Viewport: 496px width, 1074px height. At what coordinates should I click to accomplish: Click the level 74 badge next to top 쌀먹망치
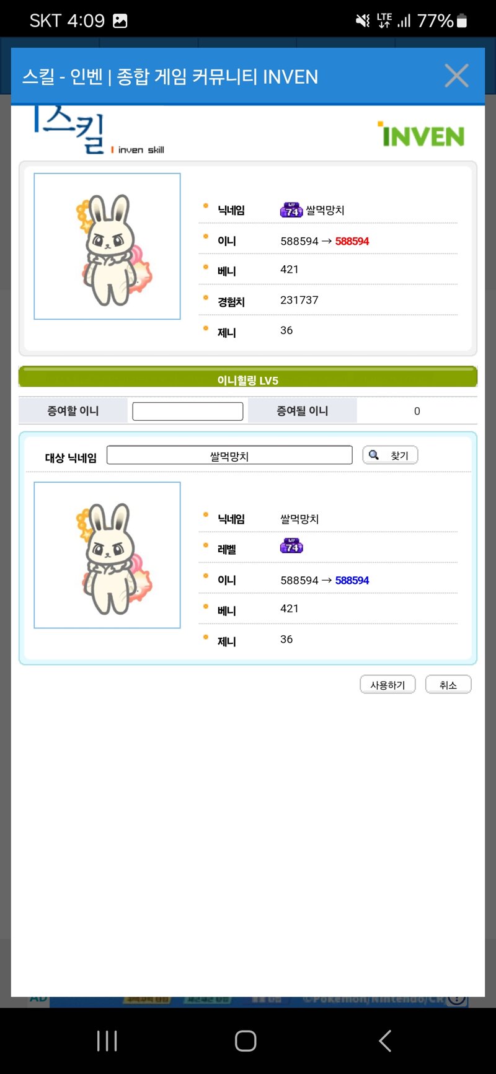click(291, 210)
